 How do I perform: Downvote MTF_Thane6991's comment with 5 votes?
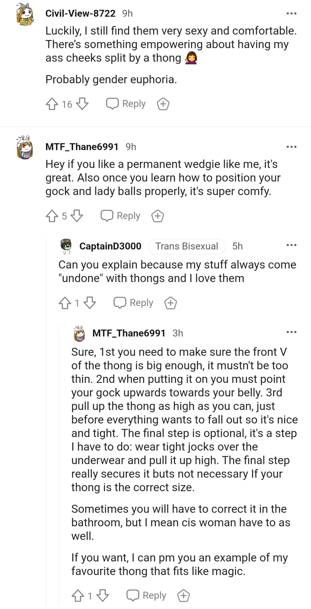[77, 216]
